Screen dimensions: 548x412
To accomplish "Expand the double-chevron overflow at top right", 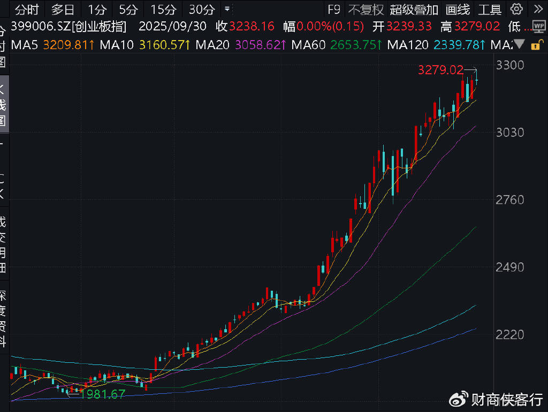I will coord(537,9).
